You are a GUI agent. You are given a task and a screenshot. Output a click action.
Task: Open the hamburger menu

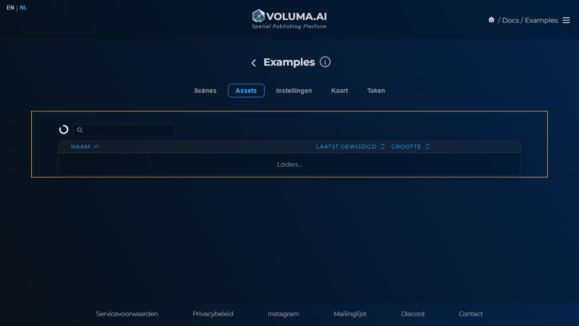point(566,20)
